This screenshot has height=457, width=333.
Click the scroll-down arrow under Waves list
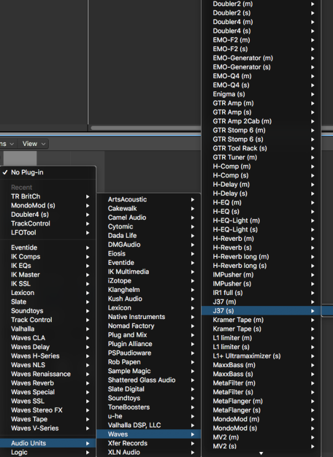pos(261,453)
